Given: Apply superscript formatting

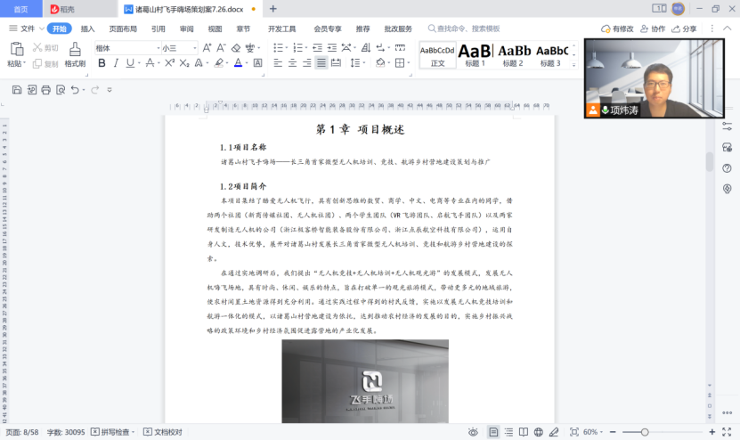Looking at the screenshot, I should pos(169,62).
